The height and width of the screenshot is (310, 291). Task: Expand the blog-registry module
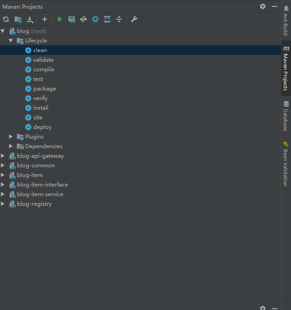click(3, 203)
